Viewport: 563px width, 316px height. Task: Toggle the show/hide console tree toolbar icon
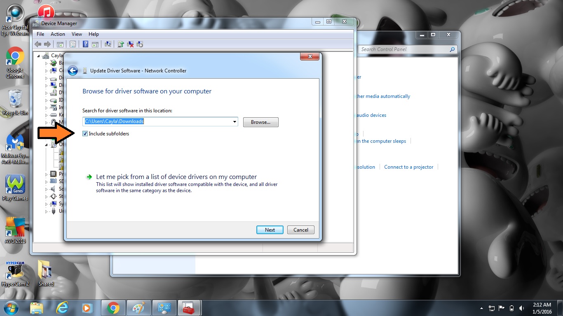(60, 44)
